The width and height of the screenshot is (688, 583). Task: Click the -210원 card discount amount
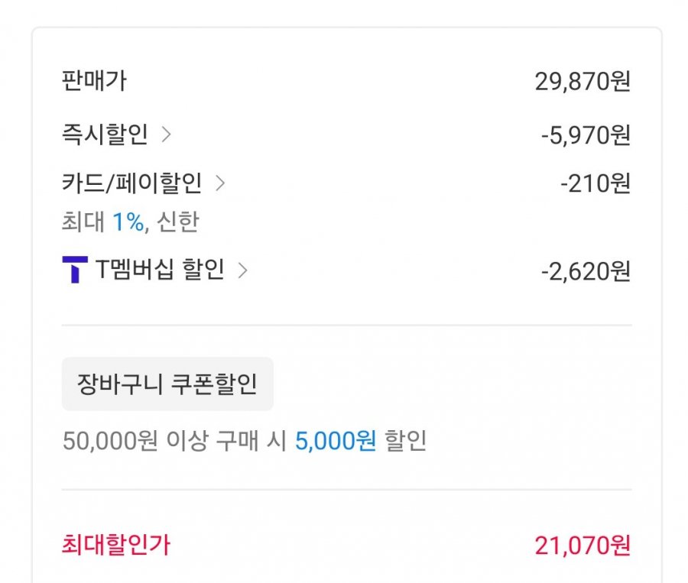coord(596,183)
